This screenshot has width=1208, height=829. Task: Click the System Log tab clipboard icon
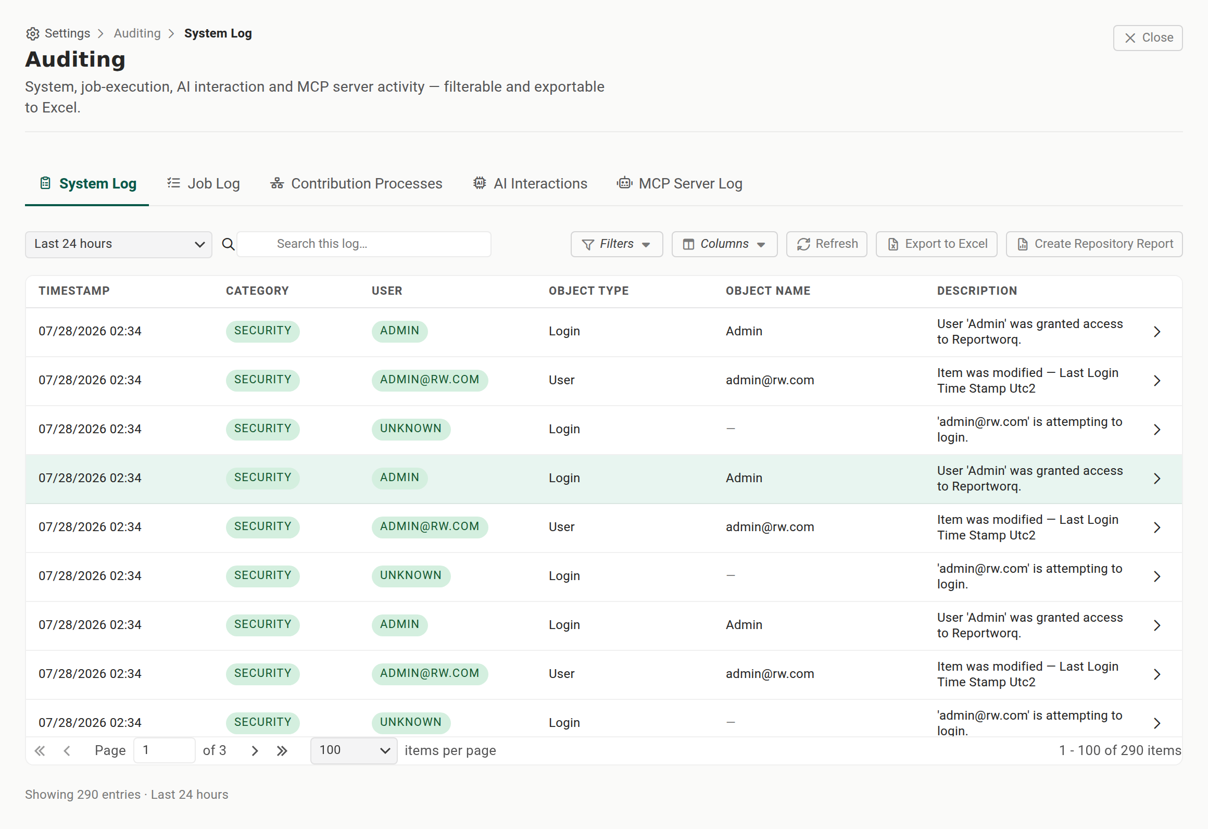pyautogui.click(x=45, y=183)
